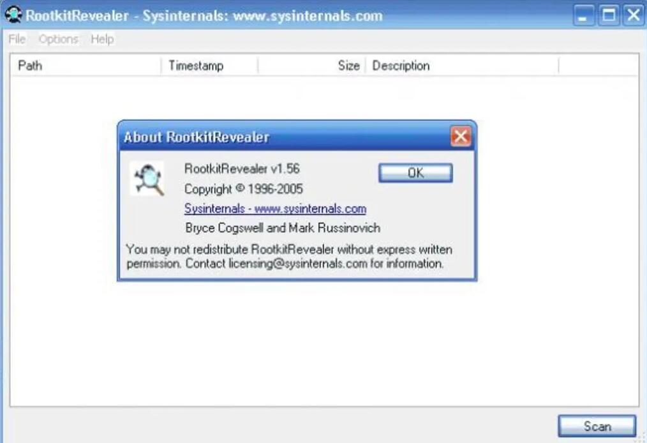
Task: Confirm the About dialog with OK
Action: click(x=415, y=173)
